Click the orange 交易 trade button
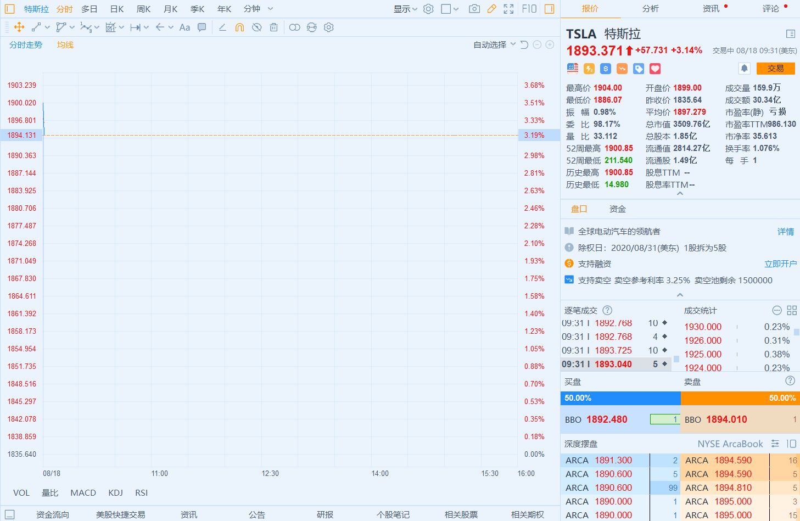 coord(776,68)
